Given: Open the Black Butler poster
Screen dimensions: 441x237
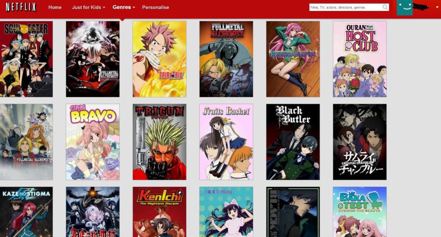Looking at the screenshot, I should point(293,142).
